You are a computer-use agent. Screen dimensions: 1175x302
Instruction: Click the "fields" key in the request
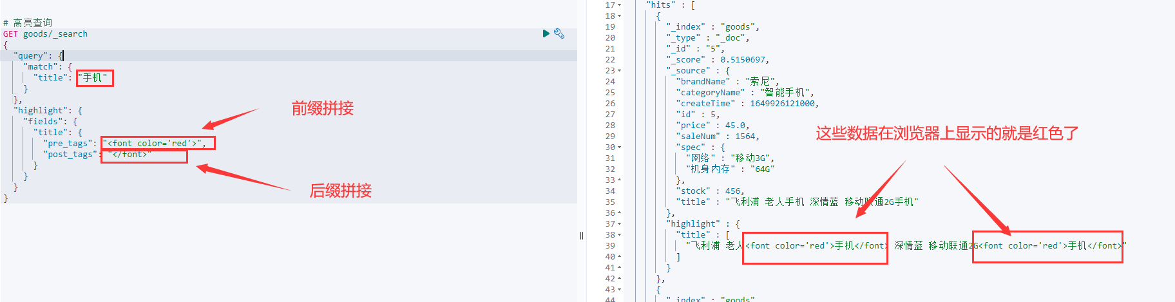(43, 122)
